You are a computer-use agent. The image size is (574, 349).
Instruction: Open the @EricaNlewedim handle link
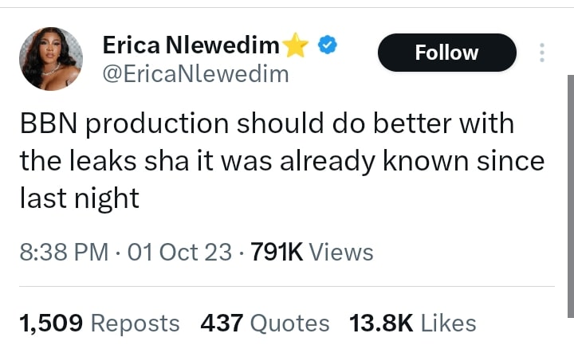tap(195, 75)
